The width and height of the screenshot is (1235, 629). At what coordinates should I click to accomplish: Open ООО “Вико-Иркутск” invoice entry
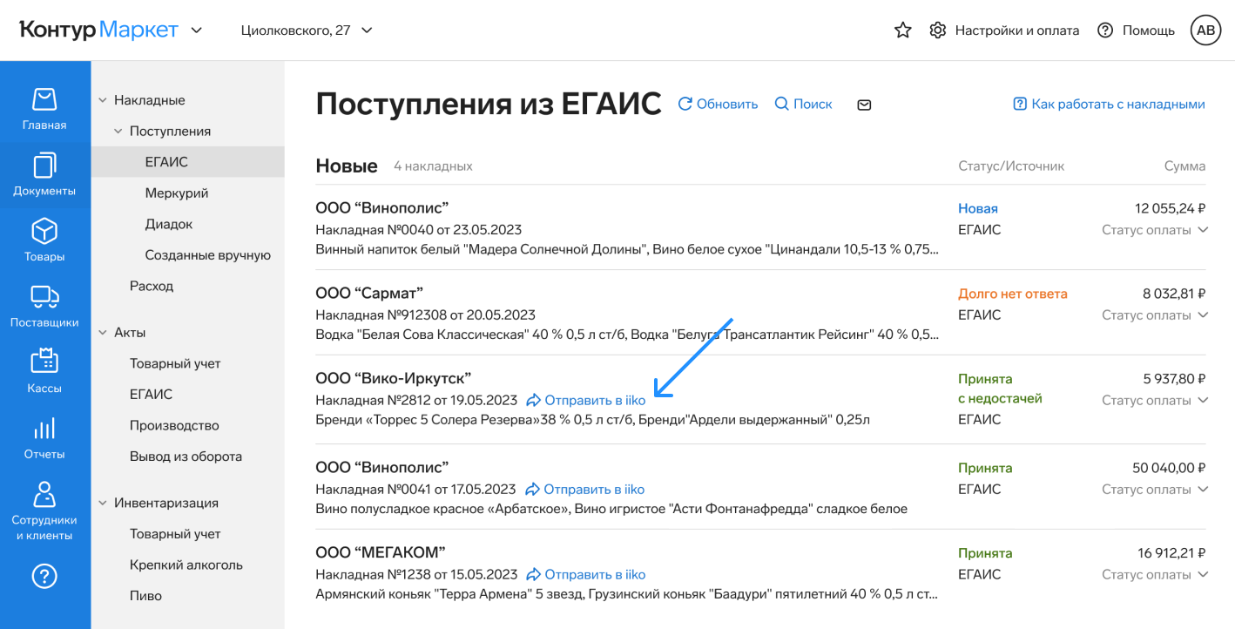[394, 378]
